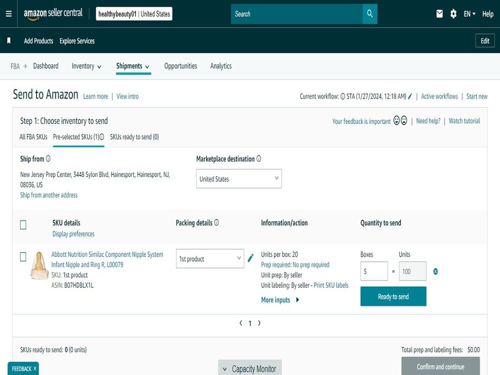Click Add Products link
This screenshot has height=375, width=500.
(x=38, y=41)
